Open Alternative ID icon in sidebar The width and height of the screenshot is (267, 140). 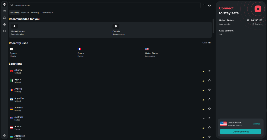4,11
